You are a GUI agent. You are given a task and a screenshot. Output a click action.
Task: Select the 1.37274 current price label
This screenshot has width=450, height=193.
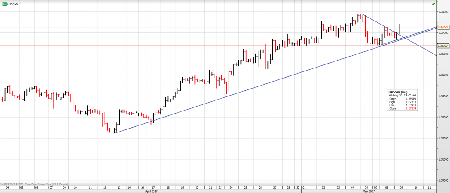(442, 27)
